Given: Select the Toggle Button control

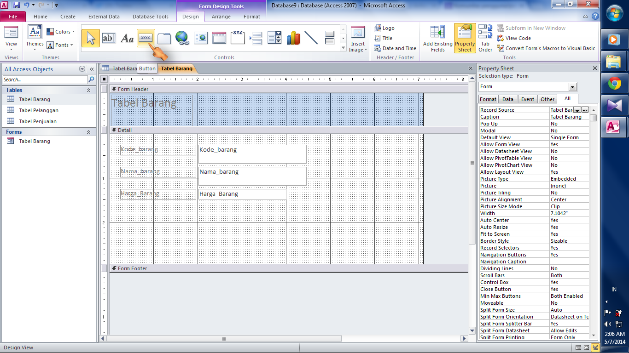Looking at the screenshot, I should coord(330,38).
